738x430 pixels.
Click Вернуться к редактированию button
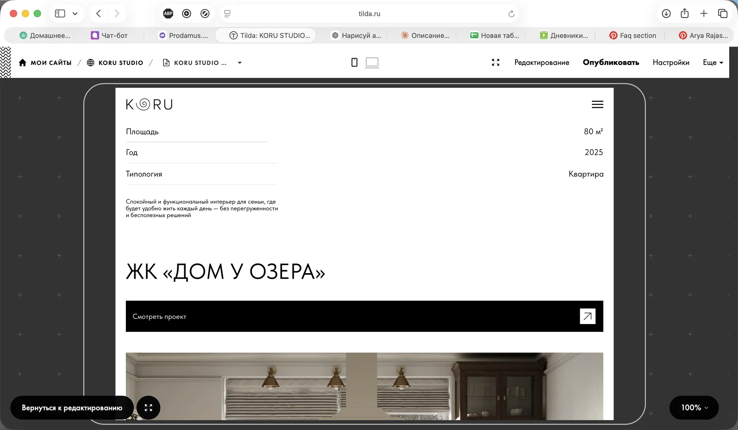pyautogui.click(x=72, y=408)
